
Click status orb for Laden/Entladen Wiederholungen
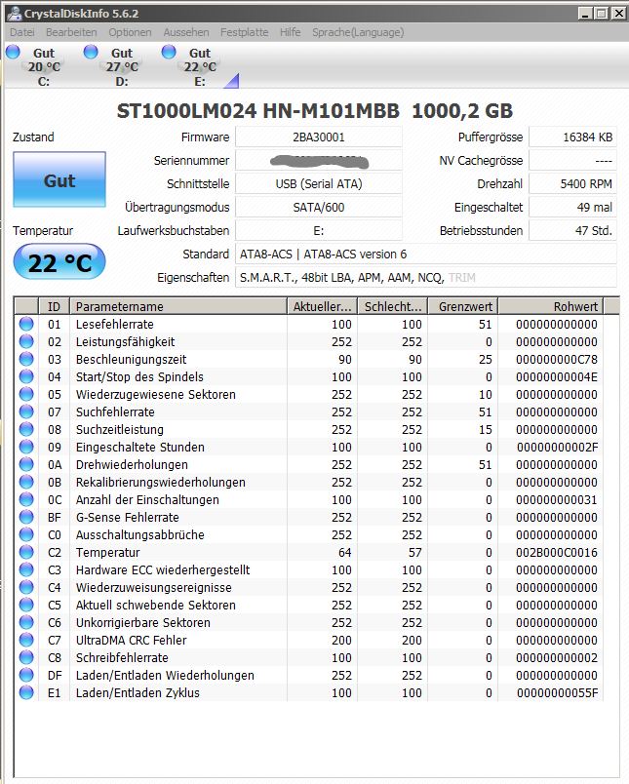point(26,675)
